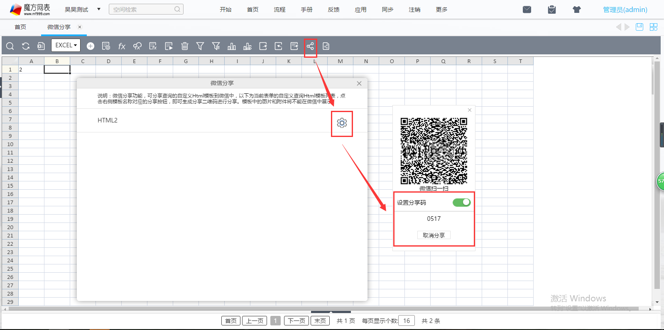Switch to the 首页 tab

(20, 27)
